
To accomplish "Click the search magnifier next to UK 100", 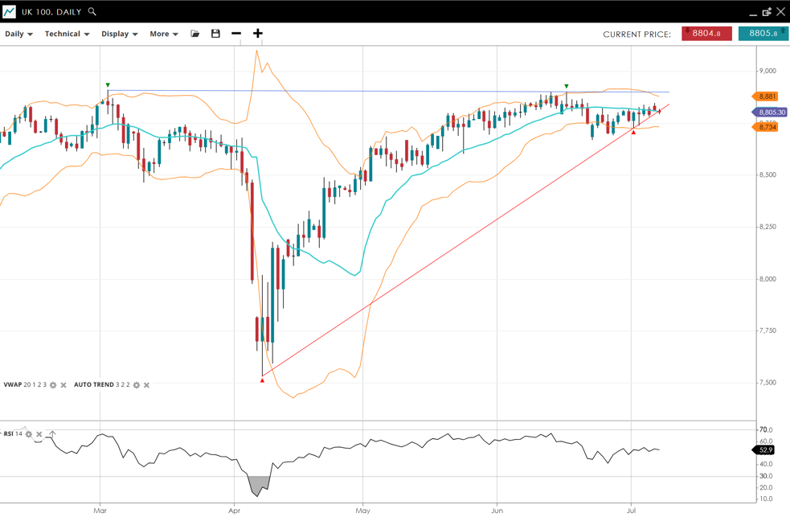I will [x=92, y=12].
